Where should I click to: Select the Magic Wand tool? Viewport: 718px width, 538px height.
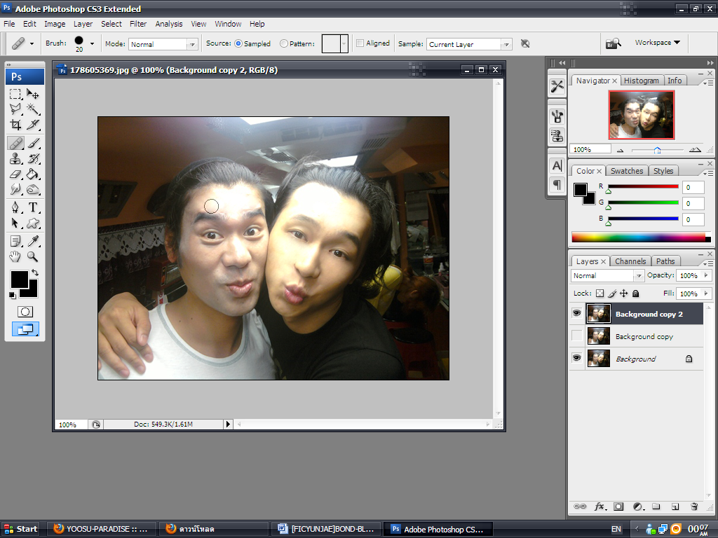coord(33,109)
